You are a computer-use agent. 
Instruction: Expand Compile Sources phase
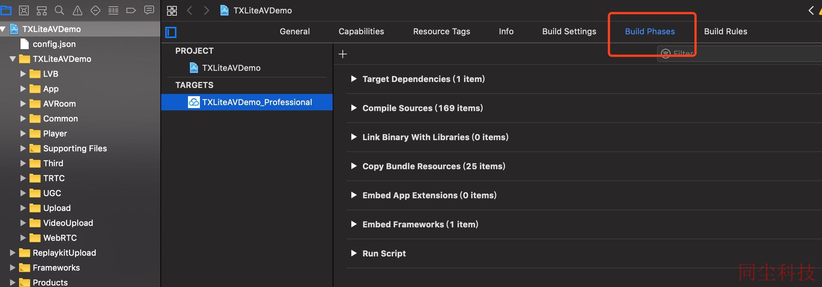(x=354, y=108)
